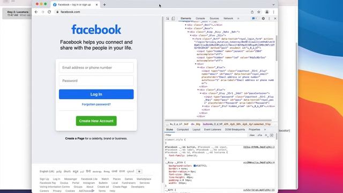This screenshot has width=343, height=193.
Task: Bookmark this page with the star
Action: (x=259, y=12)
